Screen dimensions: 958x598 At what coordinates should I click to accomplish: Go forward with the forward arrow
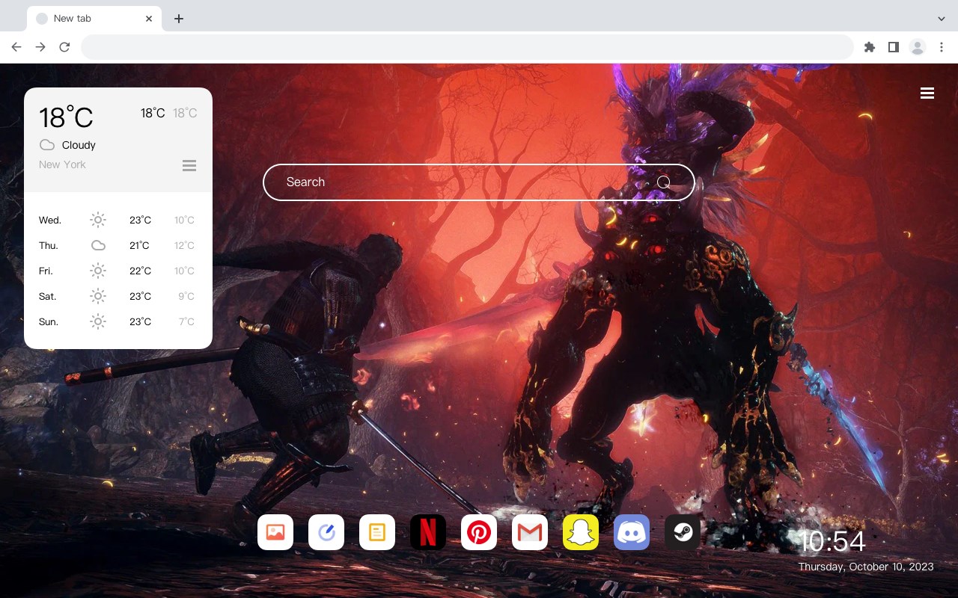[x=40, y=47]
